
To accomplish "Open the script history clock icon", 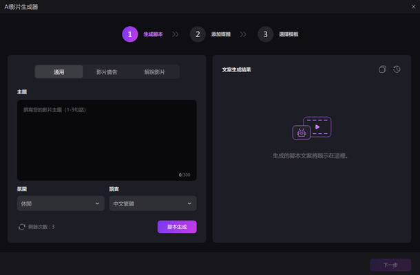I will 397,69.
